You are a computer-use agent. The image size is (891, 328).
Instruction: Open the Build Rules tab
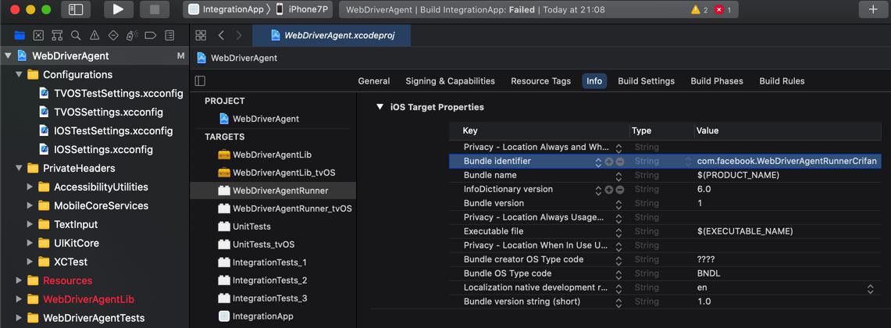point(782,81)
